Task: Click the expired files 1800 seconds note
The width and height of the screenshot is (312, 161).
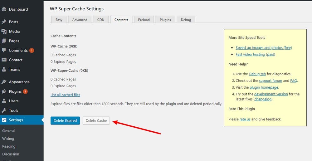Action: tap(136, 104)
